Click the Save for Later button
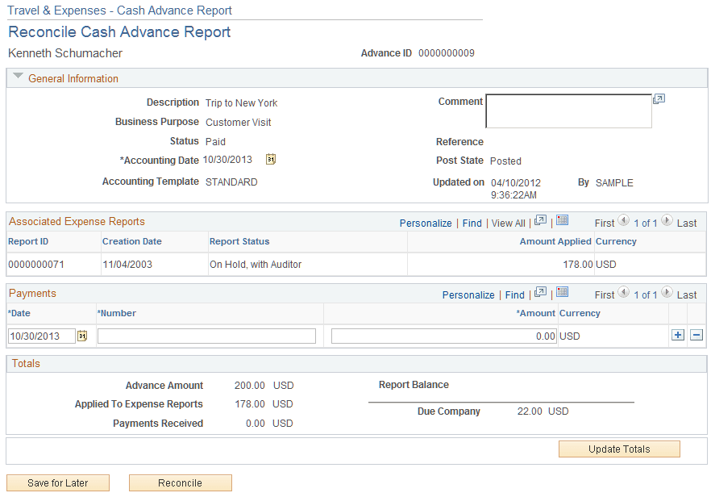Image resolution: width=711 pixels, height=497 pixels. coord(57,482)
